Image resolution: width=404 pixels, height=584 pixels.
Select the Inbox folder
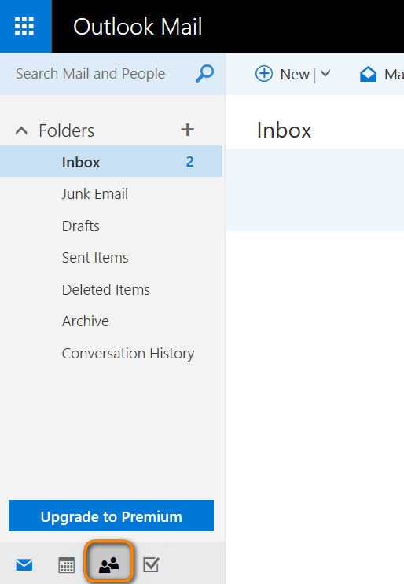[x=111, y=162]
